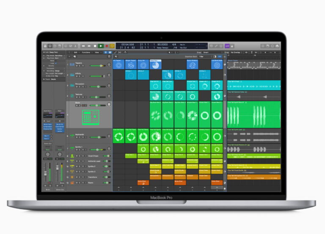The height and width of the screenshot is (234, 325).
Task: Click the Rewind transport button
Action: [83, 46]
